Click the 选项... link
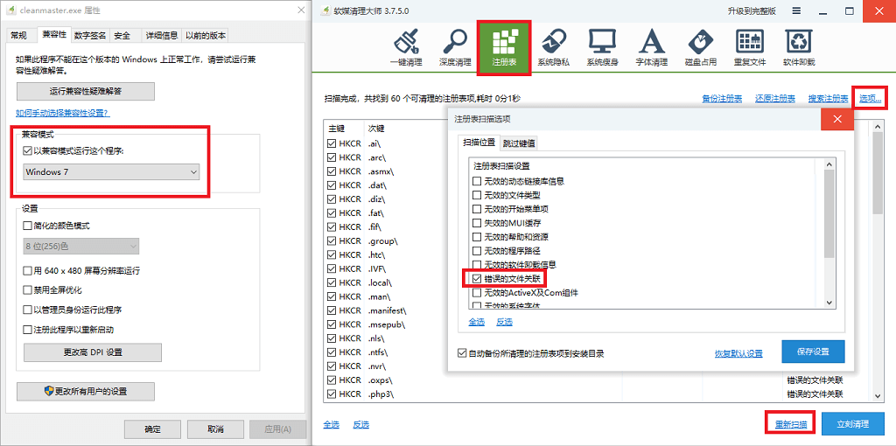 click(x=870, y=99)
